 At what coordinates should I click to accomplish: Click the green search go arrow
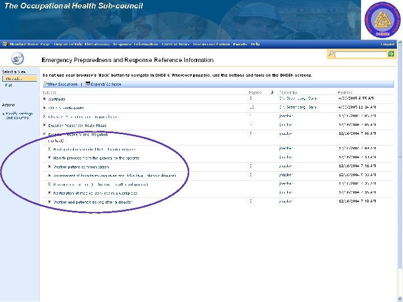pyautogui.click(x=391, y=54)
